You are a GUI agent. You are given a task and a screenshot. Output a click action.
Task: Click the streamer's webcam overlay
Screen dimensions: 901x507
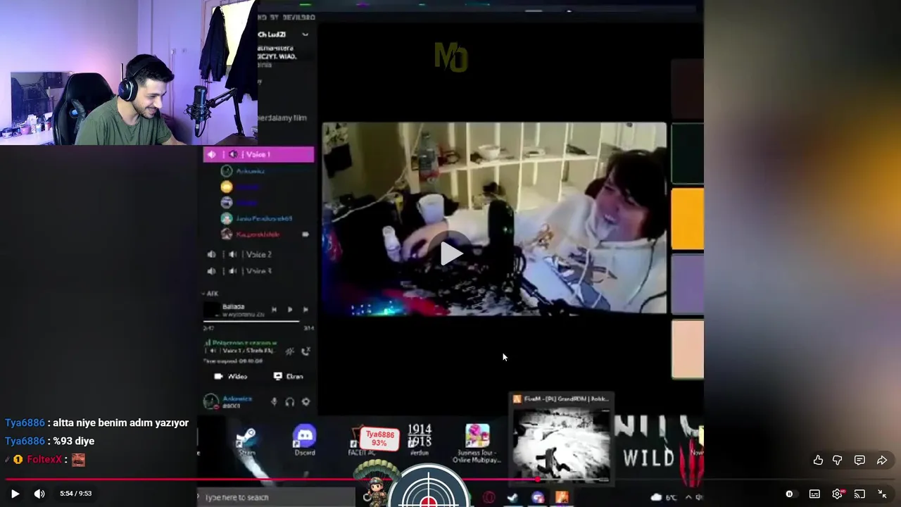[x=128, y=72]
